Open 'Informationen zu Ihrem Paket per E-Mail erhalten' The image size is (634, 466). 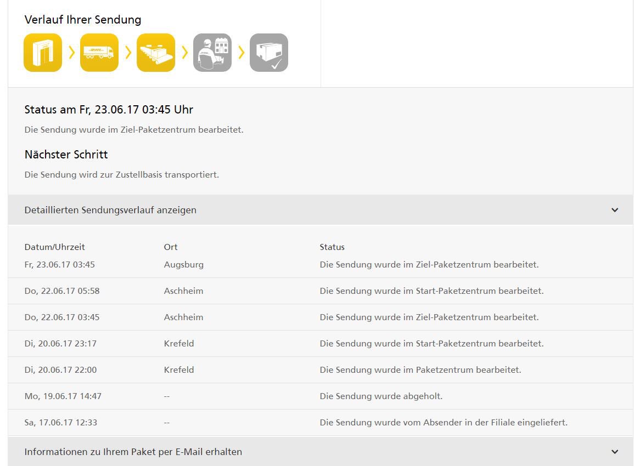[133, 452]
